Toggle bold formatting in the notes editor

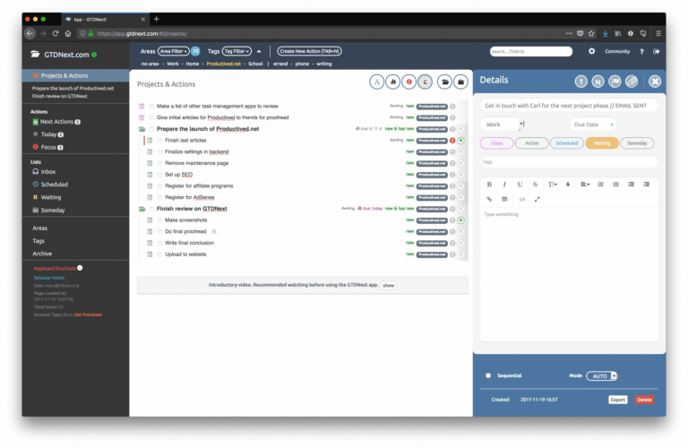pos(489,184)
